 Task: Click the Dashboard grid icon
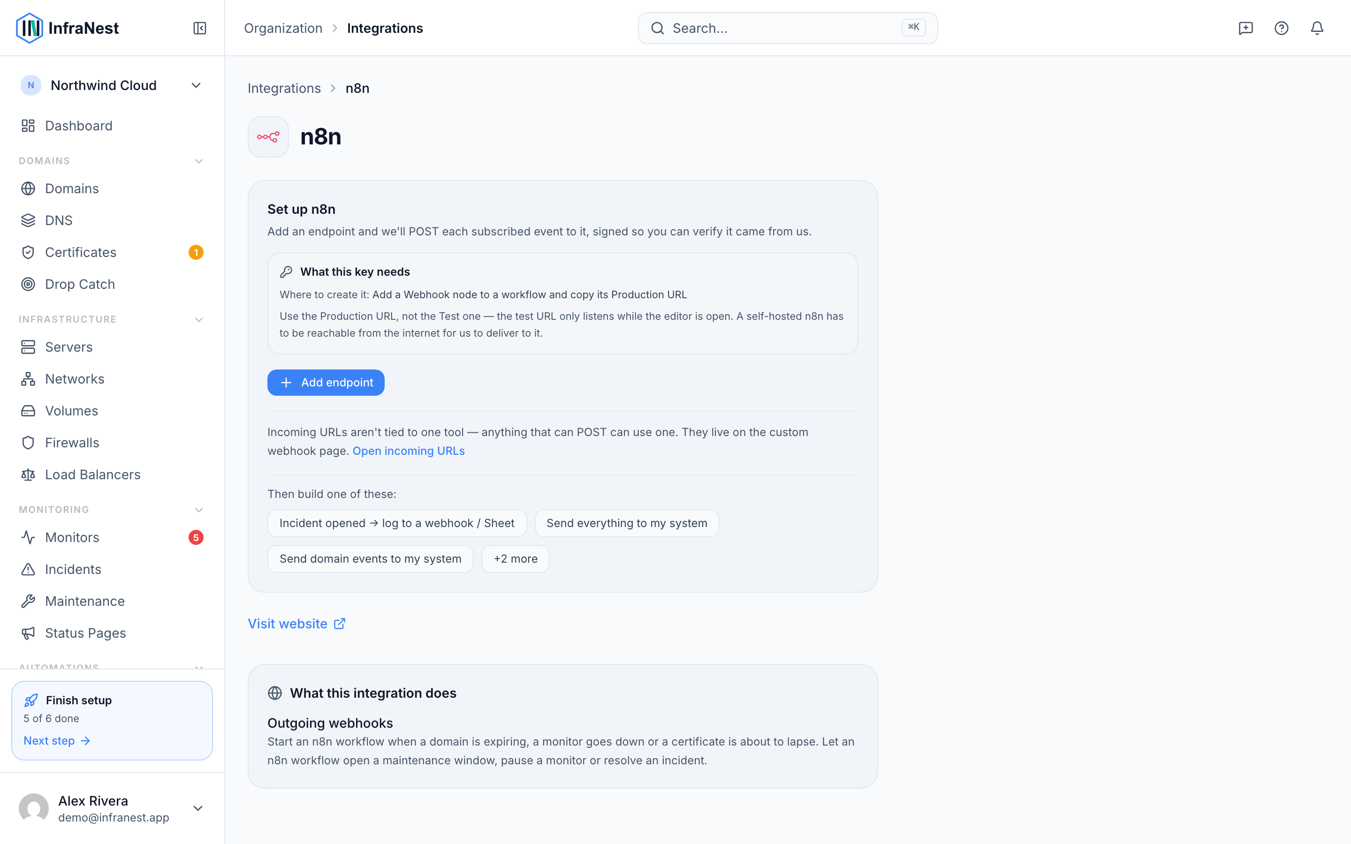click(x=28, y=126)
